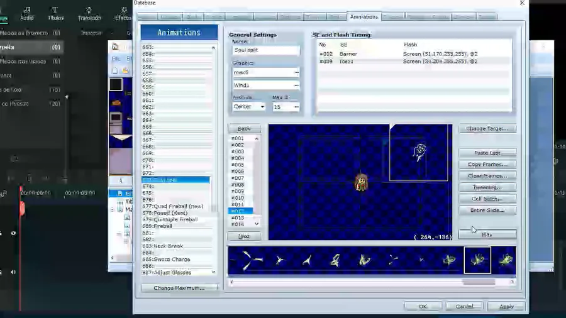Open the Clear Frames... dialog
Image resolution: width=566 pixels, height=318 pixels.
487,175
